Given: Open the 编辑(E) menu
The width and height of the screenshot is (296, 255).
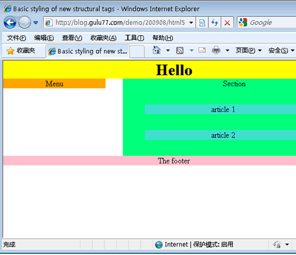Looking at the screenshot, I should (44, 38).
